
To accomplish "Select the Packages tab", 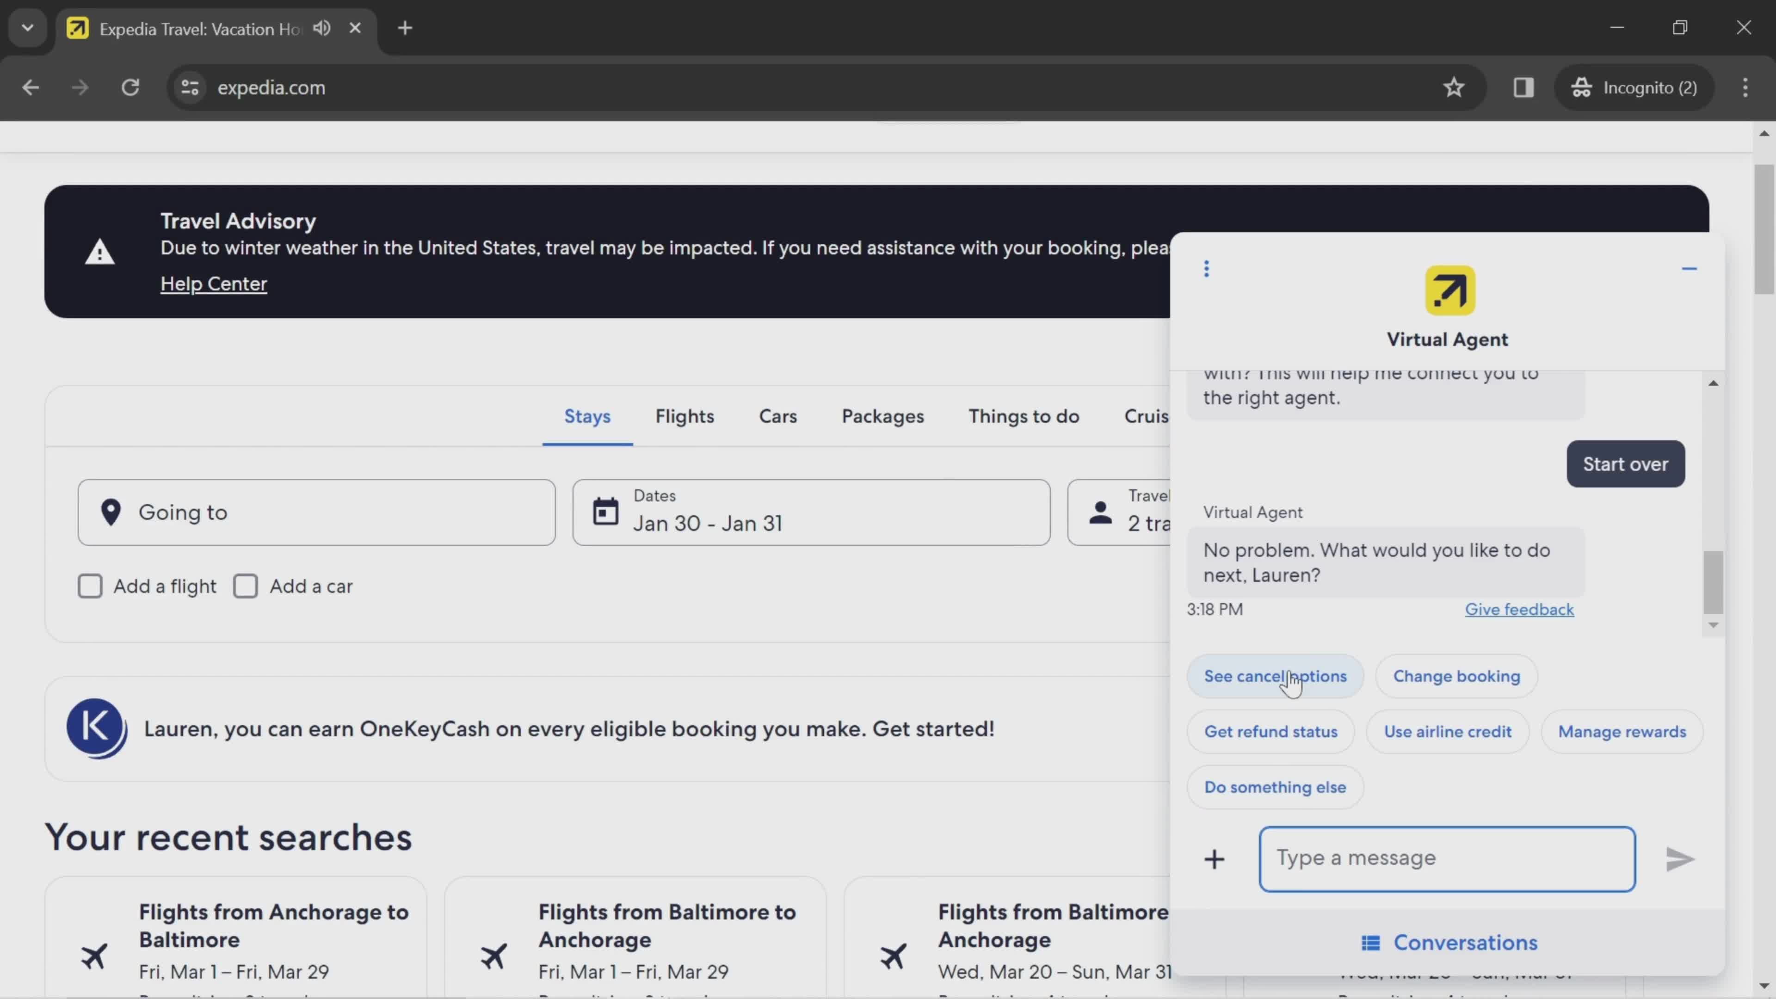I will tap(883, 416).
